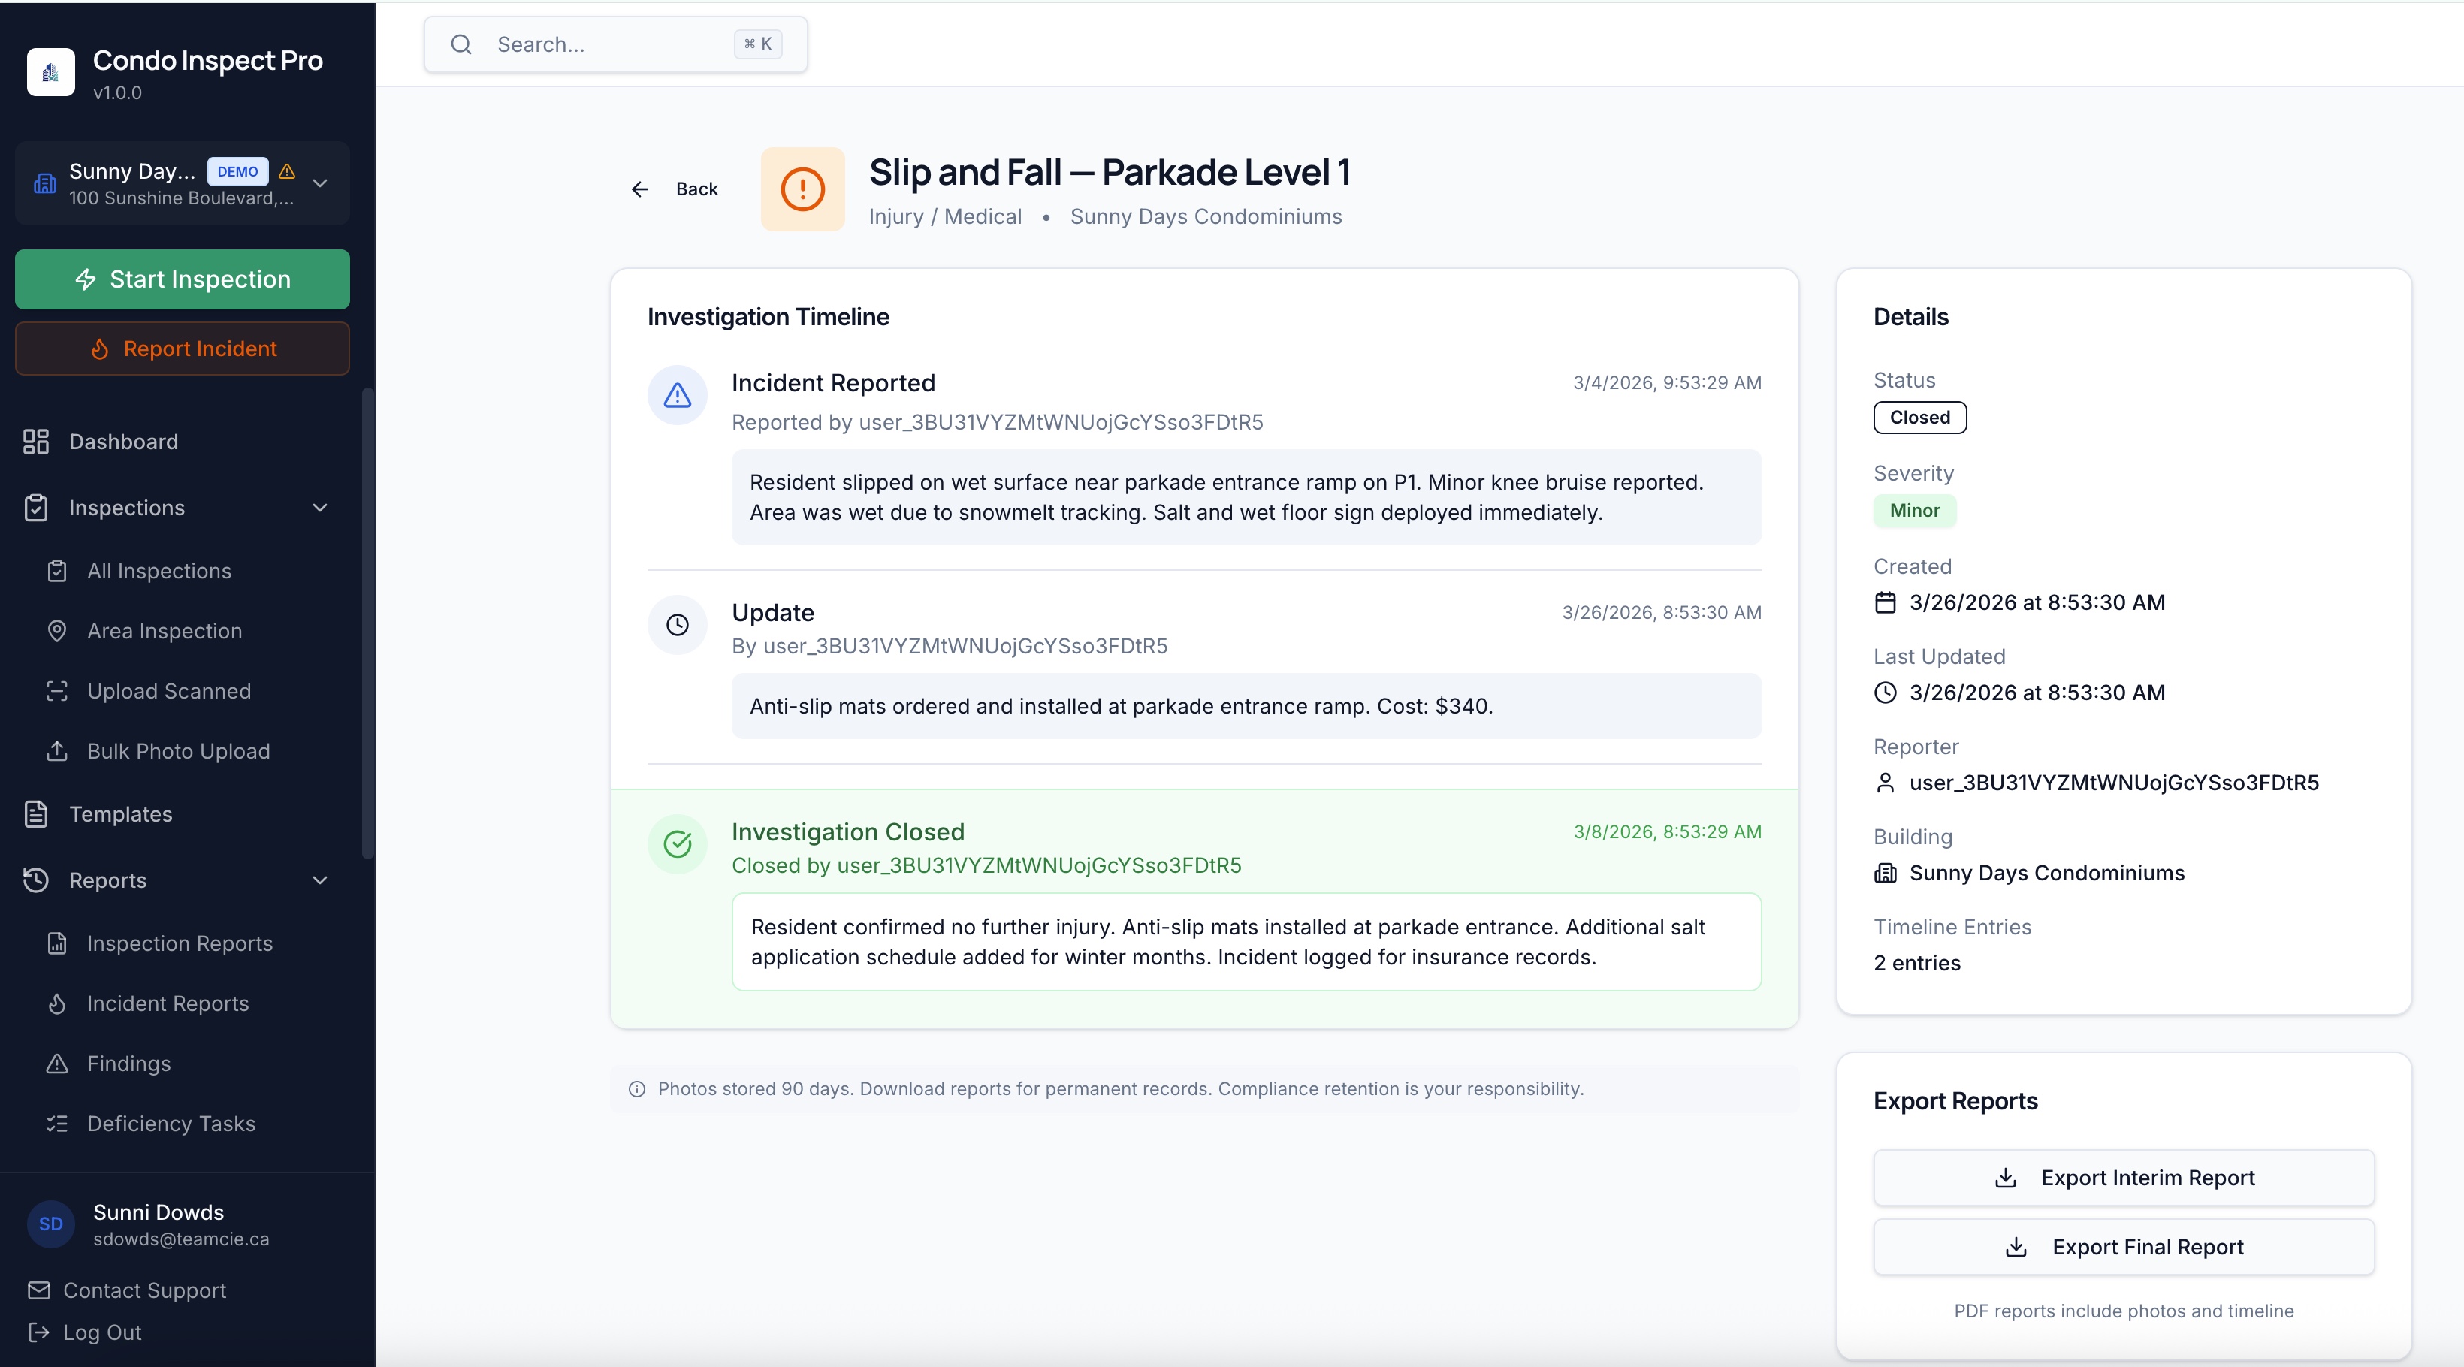The width and height of the screenshot is (2464, 1367).
Task: Open Contact Support
Action: pyautogui.click(x=144, y=1290)
